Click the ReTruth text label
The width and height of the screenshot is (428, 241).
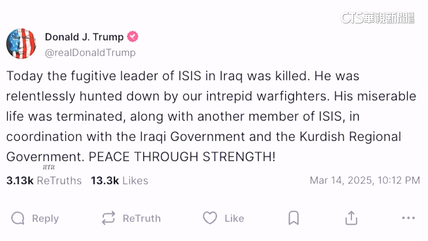142,218
